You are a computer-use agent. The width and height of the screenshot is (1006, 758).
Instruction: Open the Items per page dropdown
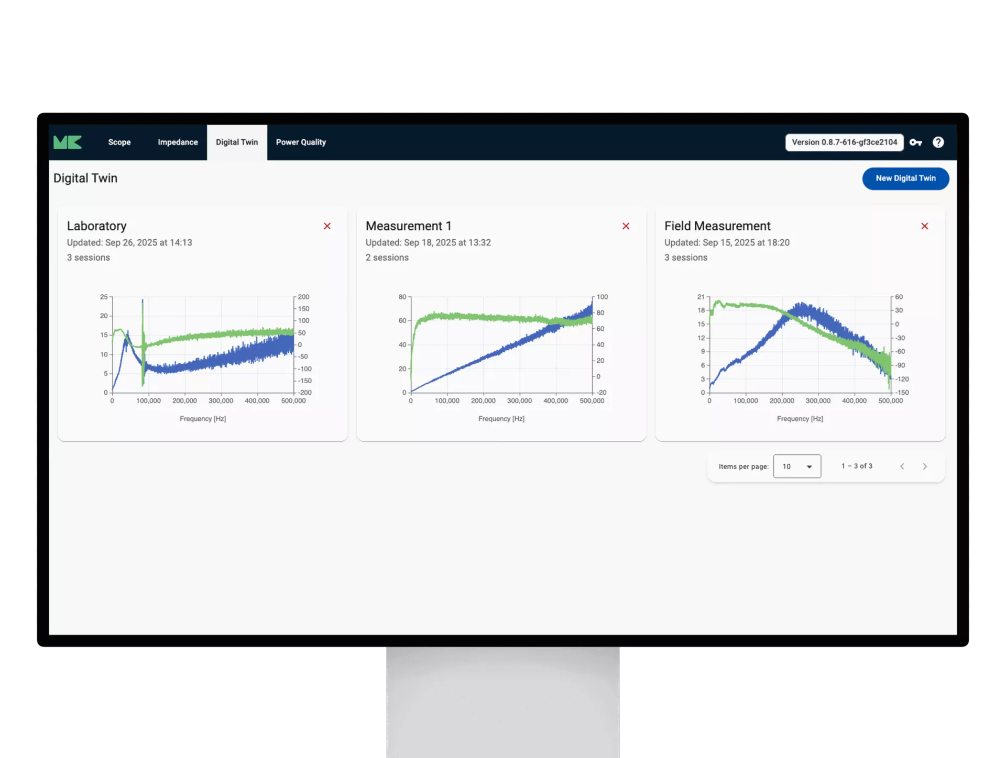click(797, 466)
